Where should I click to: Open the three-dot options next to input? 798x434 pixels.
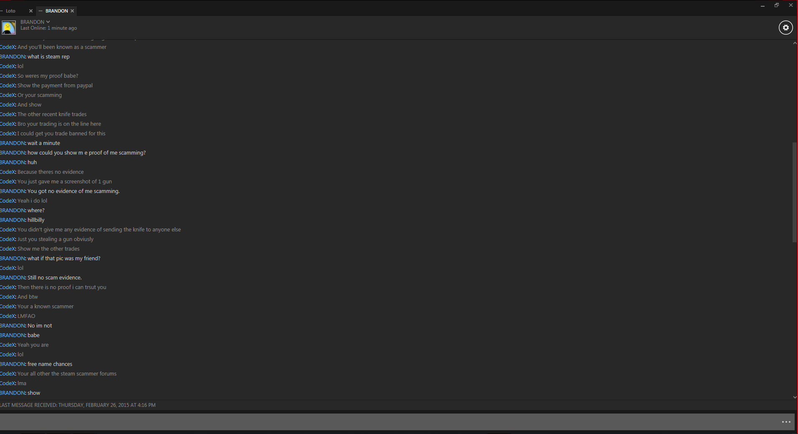(x=786, y=422)
